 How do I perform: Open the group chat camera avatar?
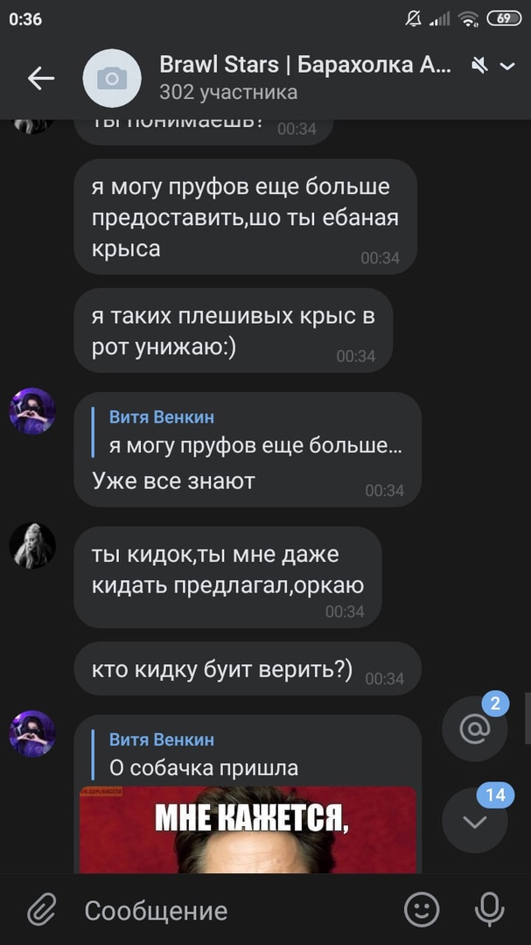[x=111, y=79]
